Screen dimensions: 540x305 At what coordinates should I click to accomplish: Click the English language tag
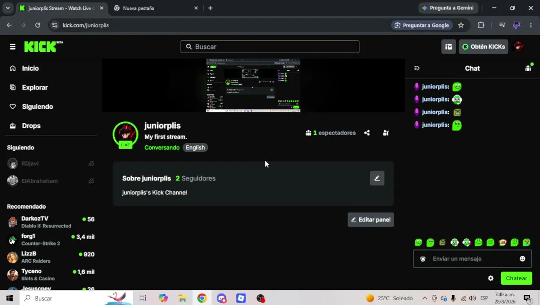pyautogui.click(x=195, y=147)
